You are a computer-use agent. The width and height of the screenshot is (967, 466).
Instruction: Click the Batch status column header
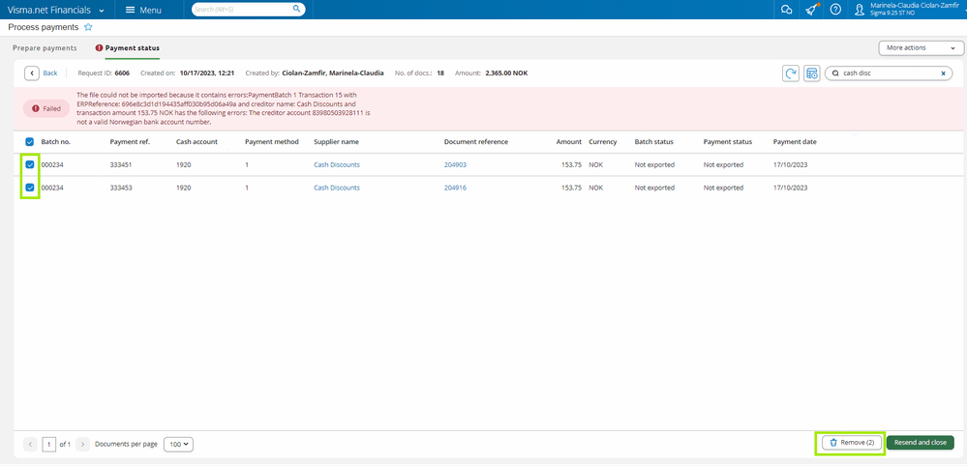pyautogui.click(x=653, y=141)
